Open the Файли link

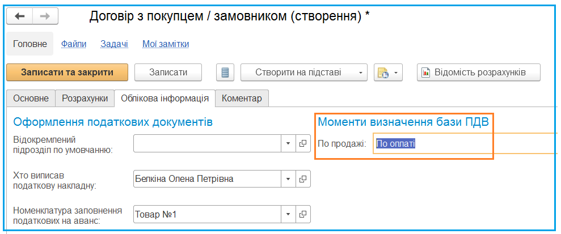pyautogui.click(x=74, y=44)
